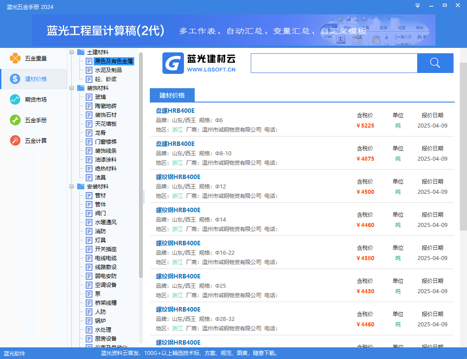Screen dimensions: 467x359
Task: Select 厨房设备 category
Action: pyautogui.click(x=106, y=338)
